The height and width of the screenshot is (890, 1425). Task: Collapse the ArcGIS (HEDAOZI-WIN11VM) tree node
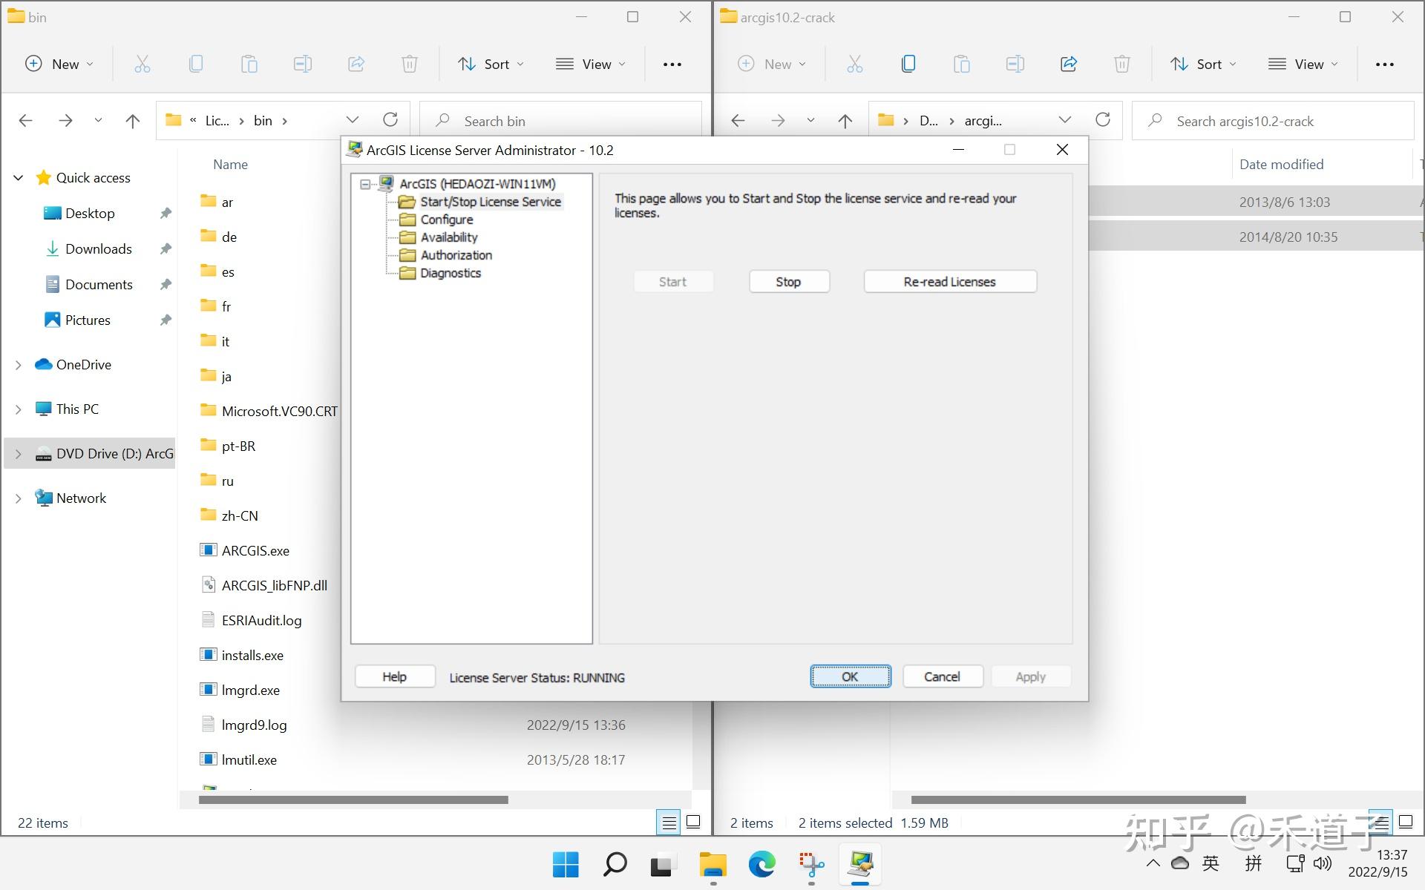pyautogui.click(x=365, y=184)
